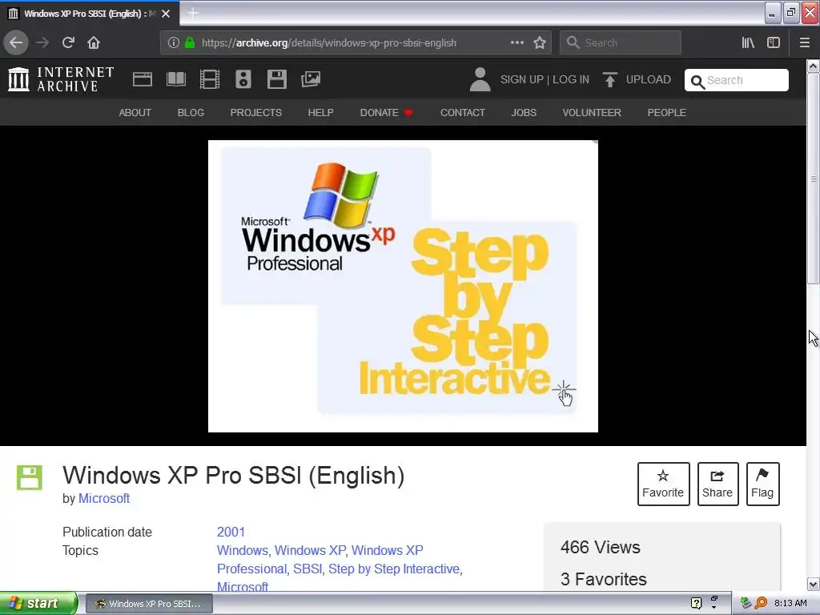Click the orange magnifier tray icon
The image size is (820, 615).
(x=761, y=603)
